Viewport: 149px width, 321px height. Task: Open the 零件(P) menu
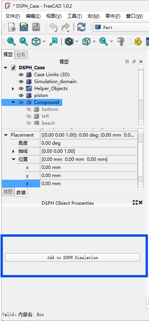(113, 16)
